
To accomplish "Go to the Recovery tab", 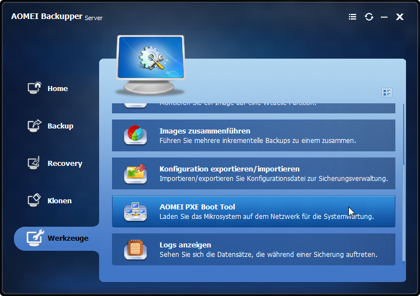I will [56, 163].
